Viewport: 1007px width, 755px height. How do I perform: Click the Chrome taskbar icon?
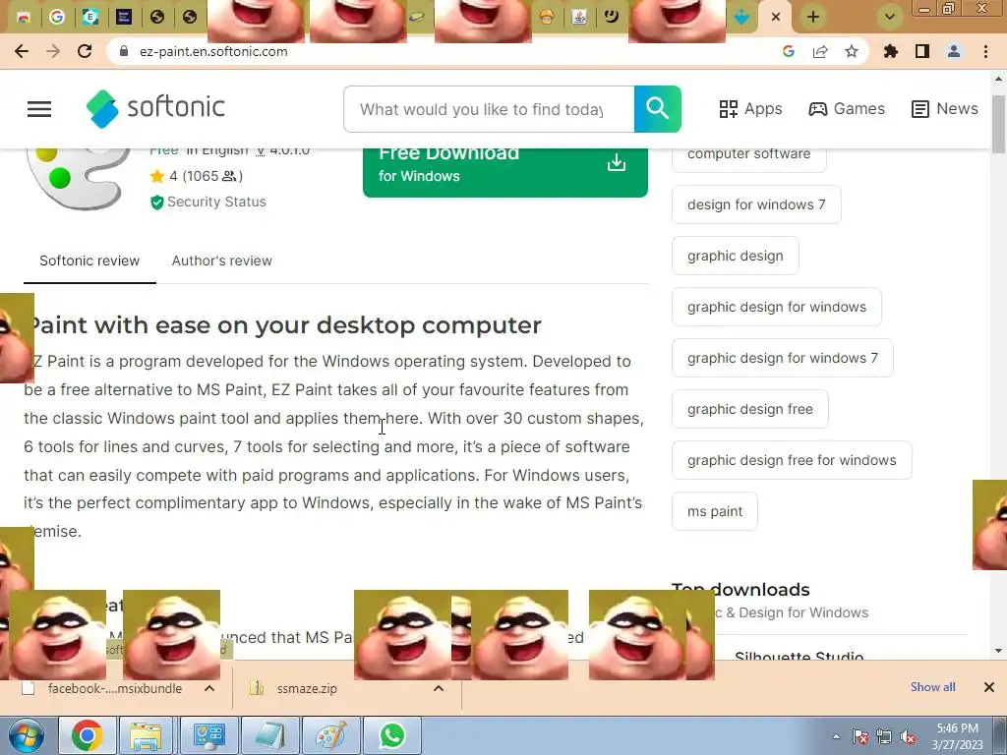87,735
